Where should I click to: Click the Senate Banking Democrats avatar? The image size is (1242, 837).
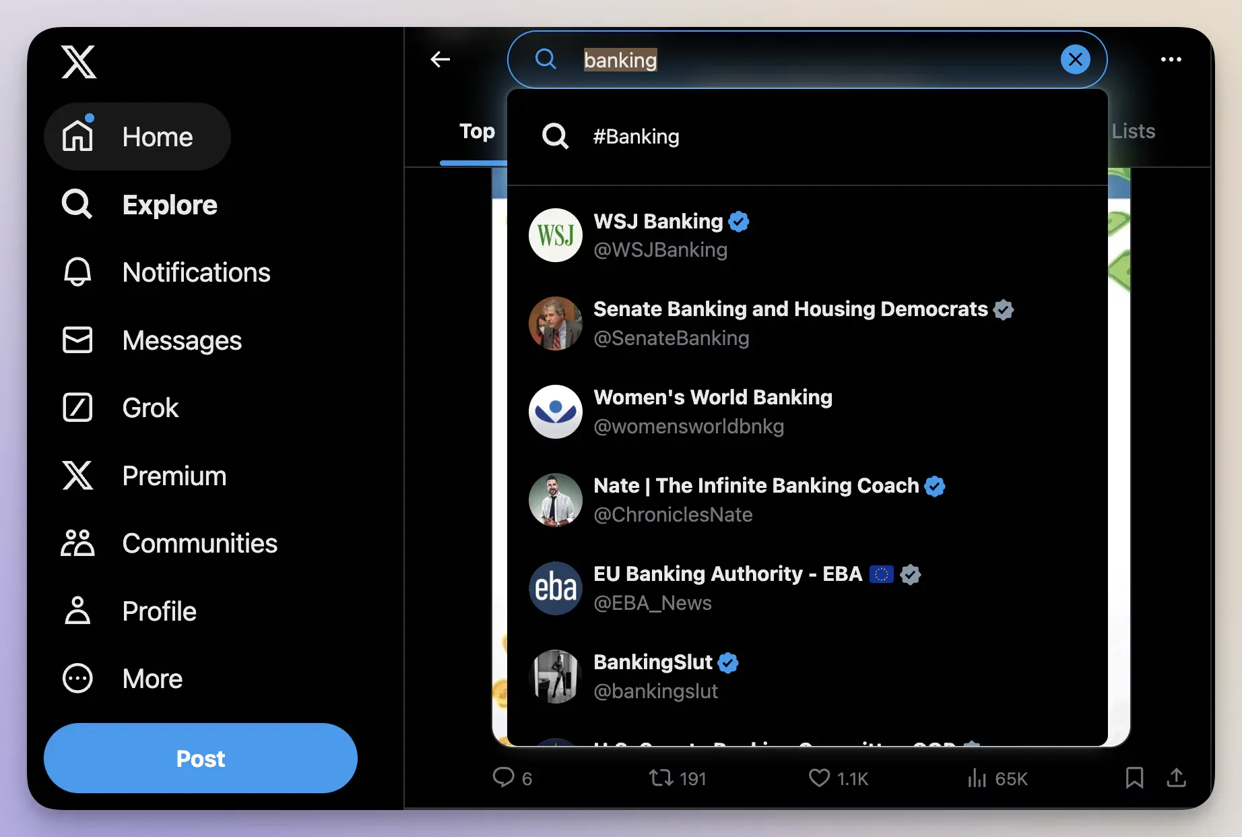coord(555,323)
